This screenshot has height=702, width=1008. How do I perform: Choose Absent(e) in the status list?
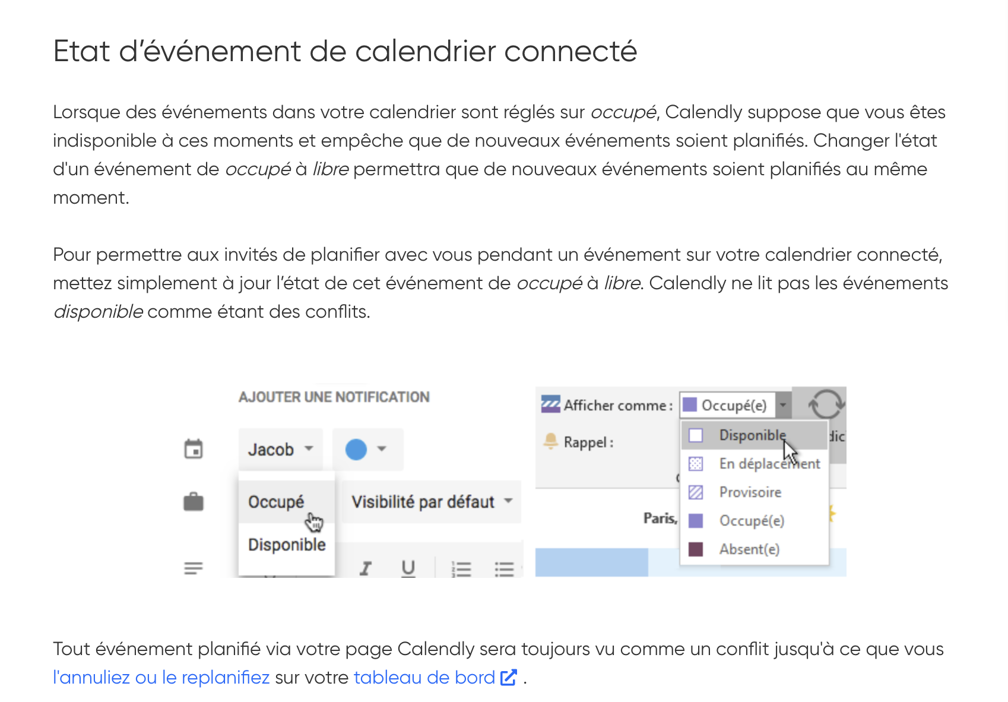pos(754,549)
